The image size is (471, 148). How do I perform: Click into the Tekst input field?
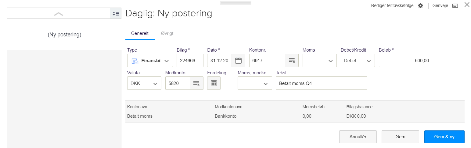321,83
